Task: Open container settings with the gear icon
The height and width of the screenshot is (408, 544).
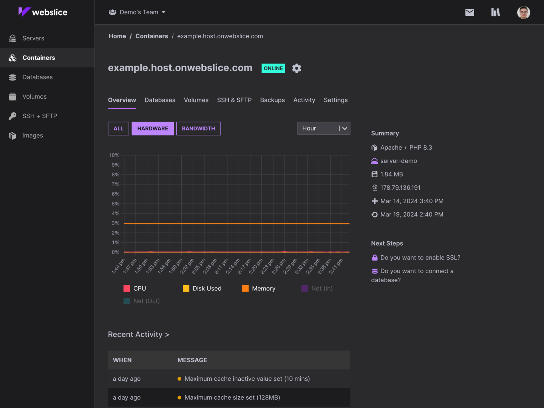Action: 297,68
